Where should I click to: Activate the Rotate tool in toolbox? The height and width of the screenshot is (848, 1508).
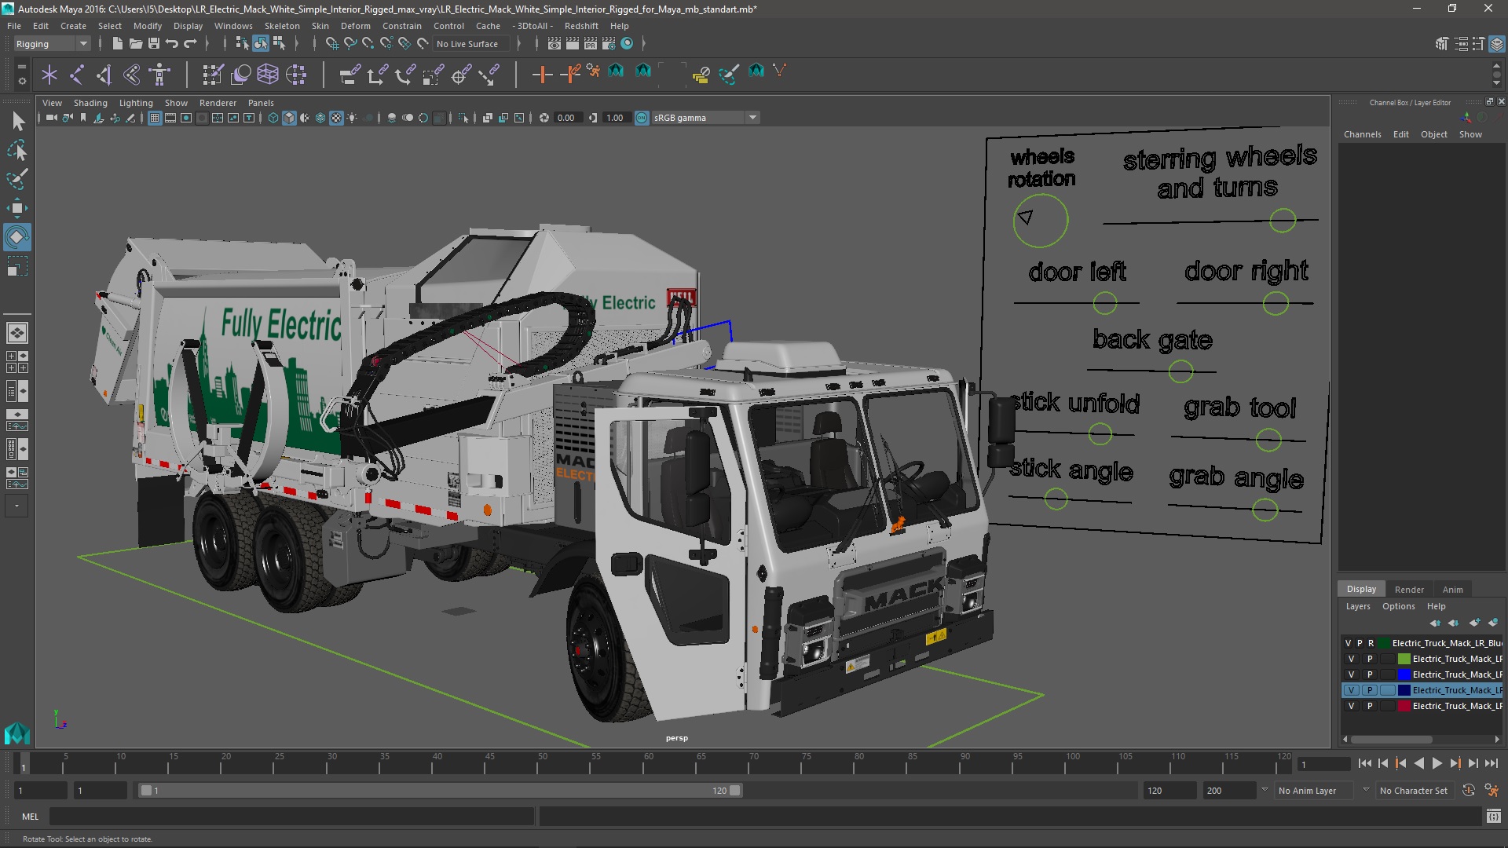tap(17, 237)
